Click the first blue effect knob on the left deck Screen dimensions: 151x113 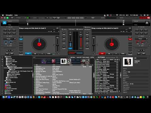pyautogui.click(x=6, y=42)
